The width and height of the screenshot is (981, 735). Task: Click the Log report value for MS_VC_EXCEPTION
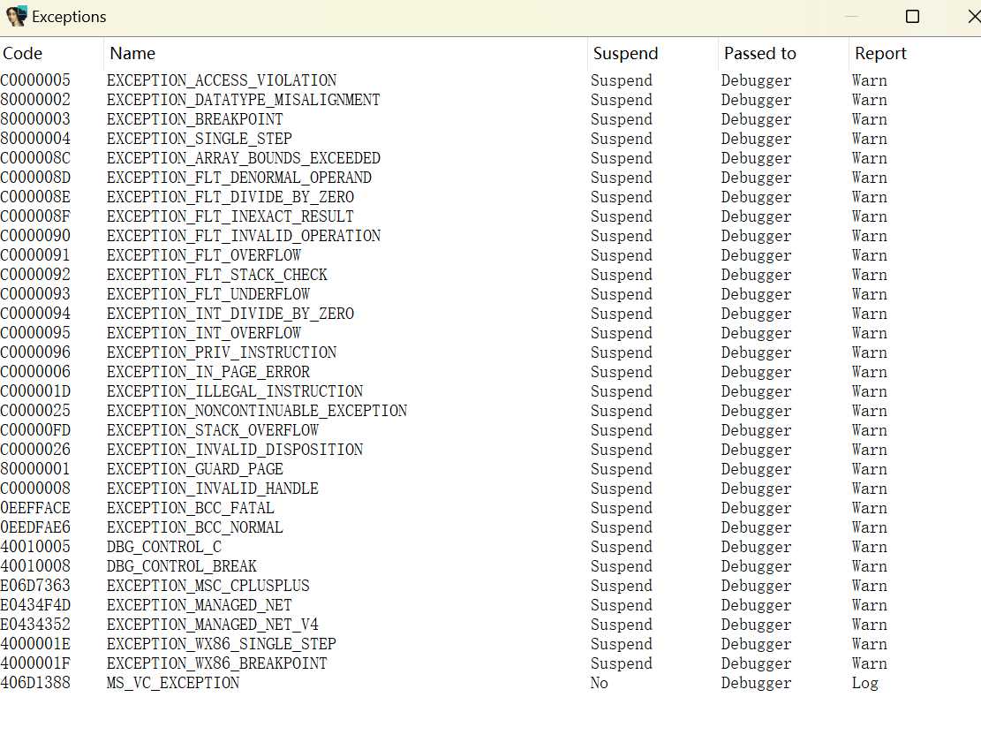pos(864,683)
